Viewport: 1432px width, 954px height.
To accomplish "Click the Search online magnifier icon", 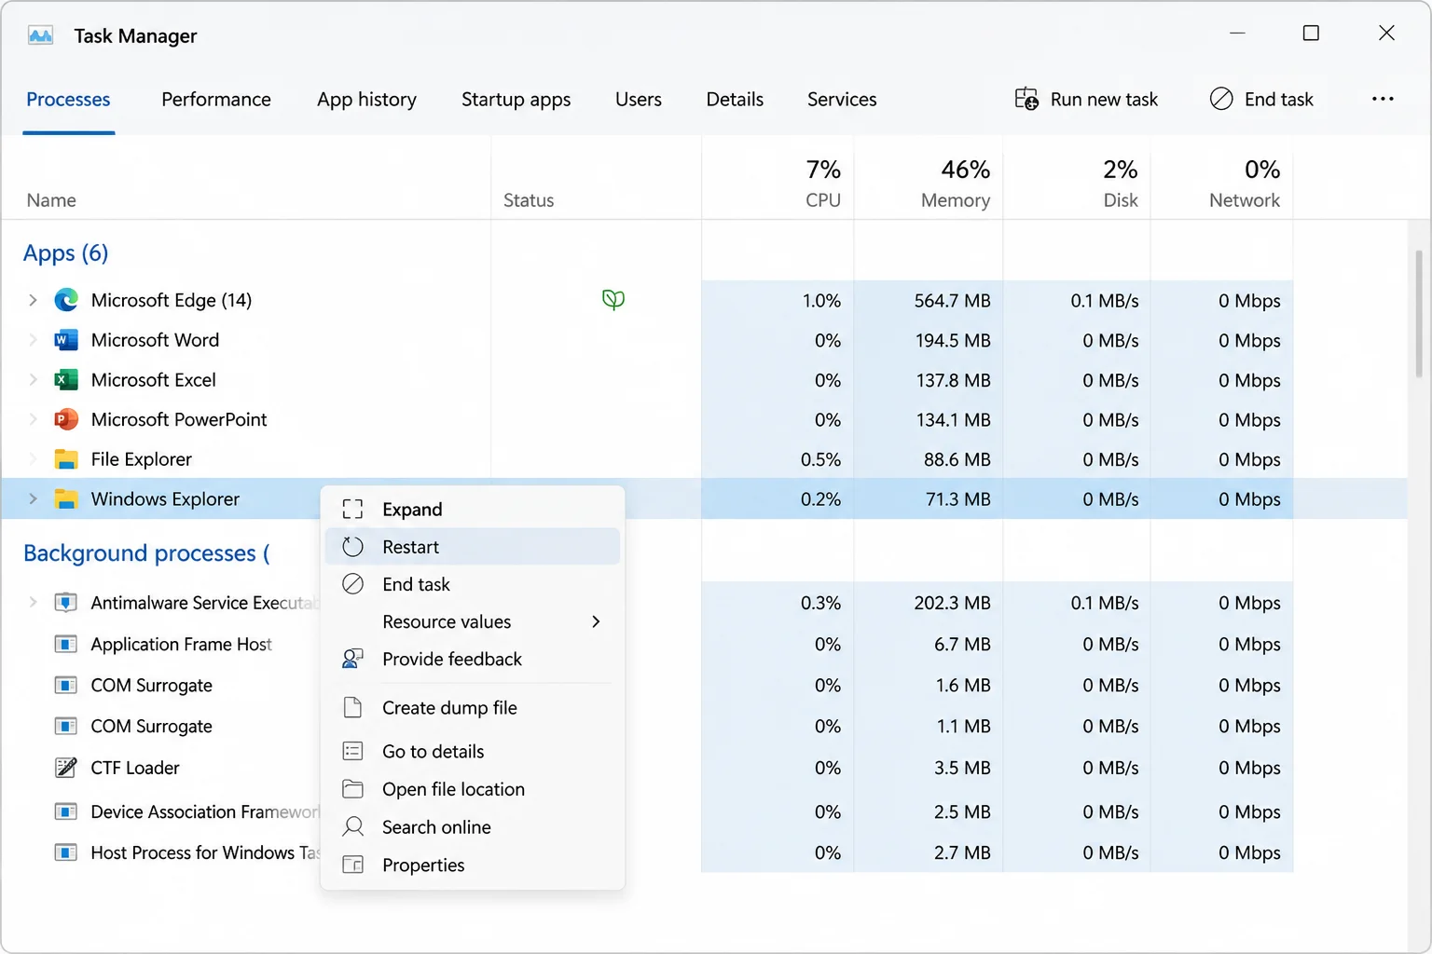I will click(x=352, y=827).
